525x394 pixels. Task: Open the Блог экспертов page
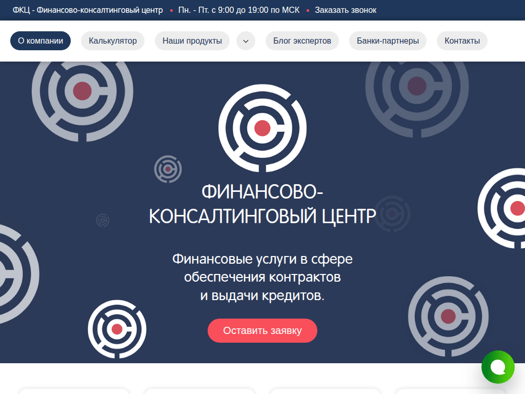302,41
